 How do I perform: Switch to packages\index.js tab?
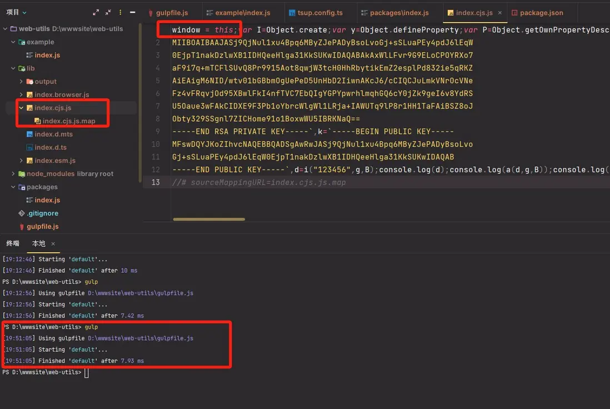pos(395,13)
